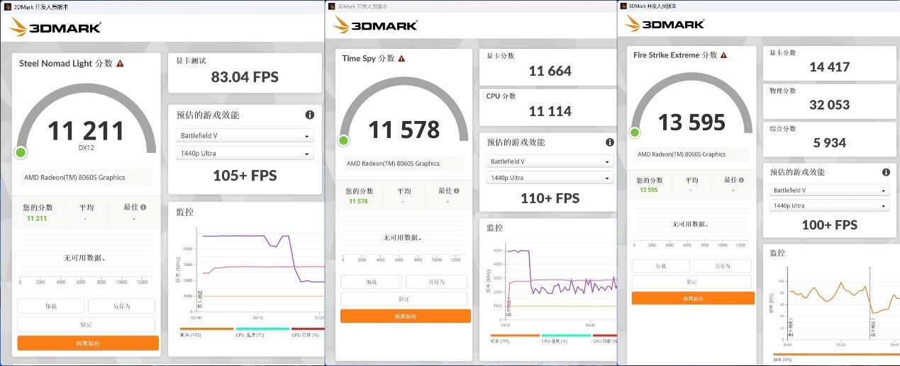Click the 3DMark logo in the Steel Nomad Light window

(55, 28)
